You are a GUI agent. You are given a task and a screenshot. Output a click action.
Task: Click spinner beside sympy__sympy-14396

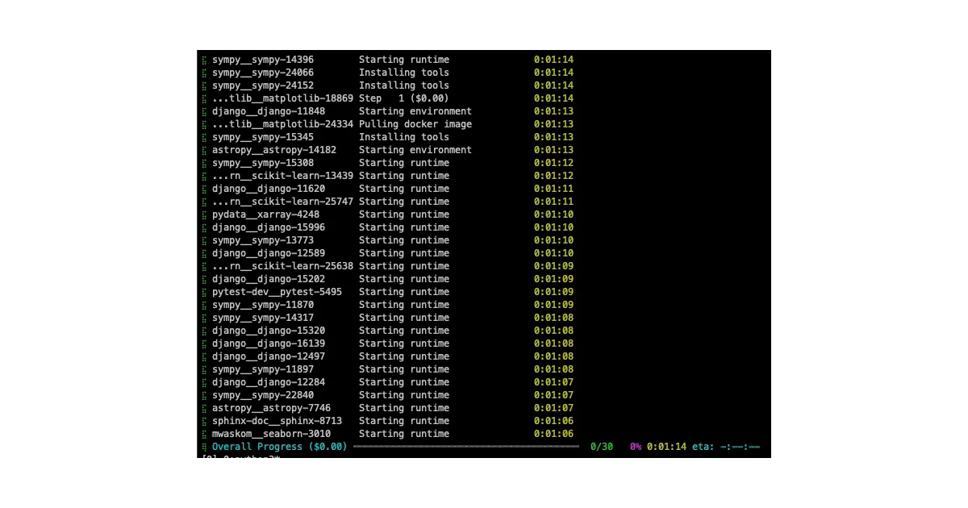click(x=204, y=60)
